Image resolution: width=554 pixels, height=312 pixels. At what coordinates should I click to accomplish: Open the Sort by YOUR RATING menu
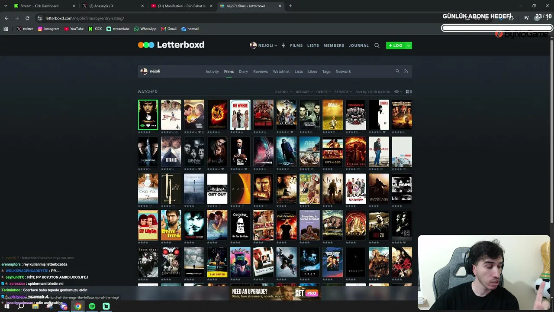tap(373, 92)
